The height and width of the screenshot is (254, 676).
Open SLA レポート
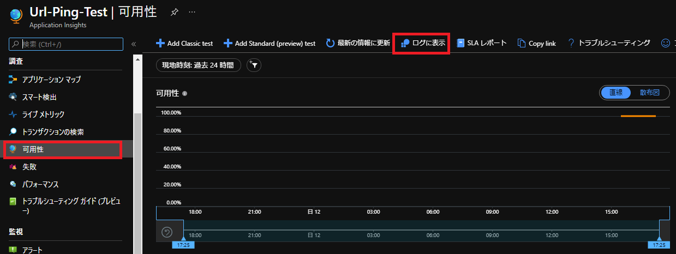(x=482, y=43)
